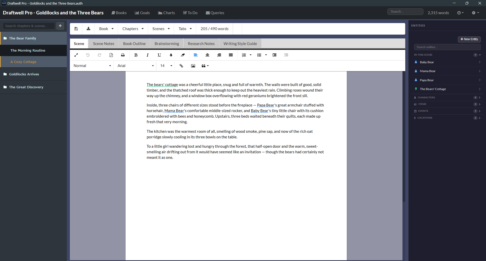
Task: Decrease paragraph indent
Action: (286, 55)
